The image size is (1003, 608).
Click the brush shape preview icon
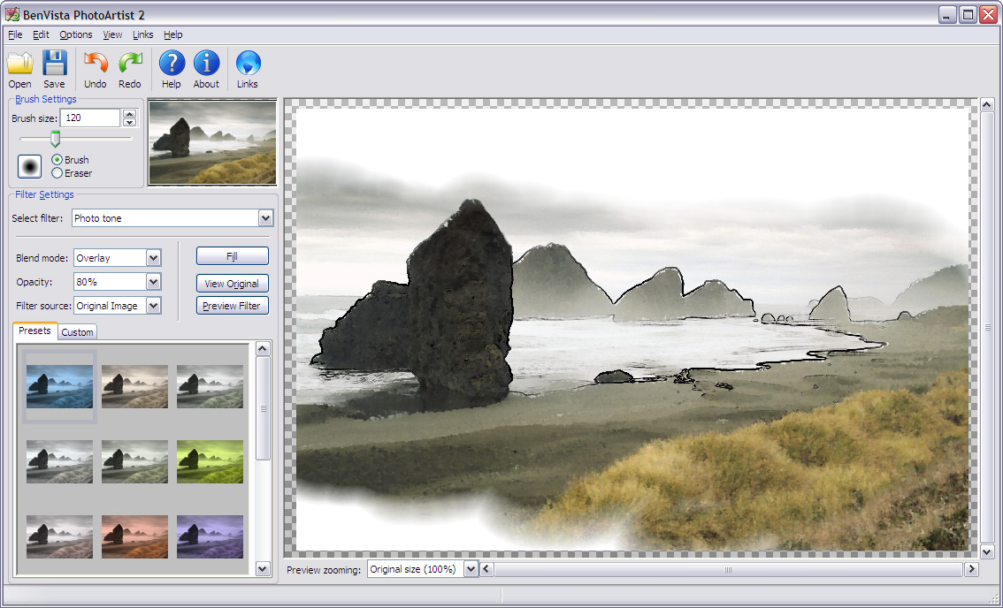(31, 166)
